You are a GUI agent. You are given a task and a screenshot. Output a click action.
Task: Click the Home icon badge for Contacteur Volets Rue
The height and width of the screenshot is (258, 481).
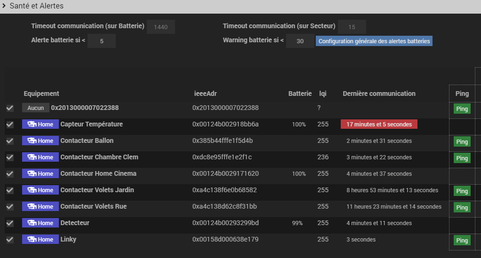coord(40,207)
